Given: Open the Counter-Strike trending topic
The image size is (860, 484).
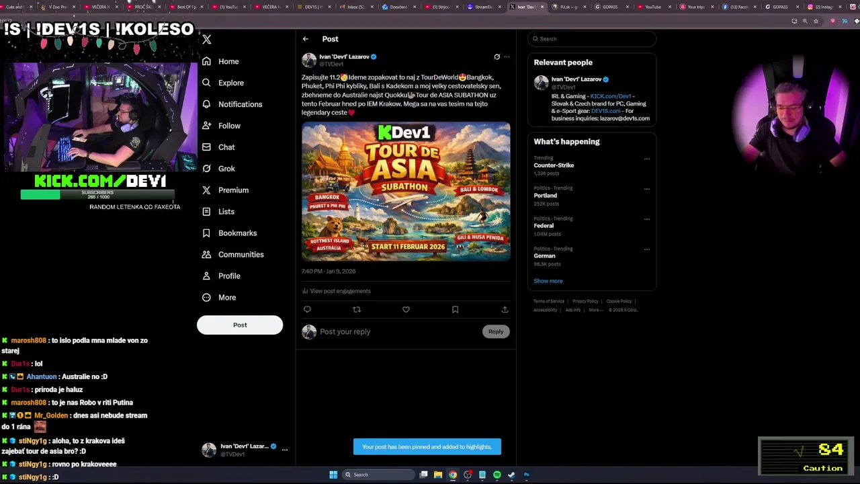Looking at the screenshot, I should (x=554, y=165).
